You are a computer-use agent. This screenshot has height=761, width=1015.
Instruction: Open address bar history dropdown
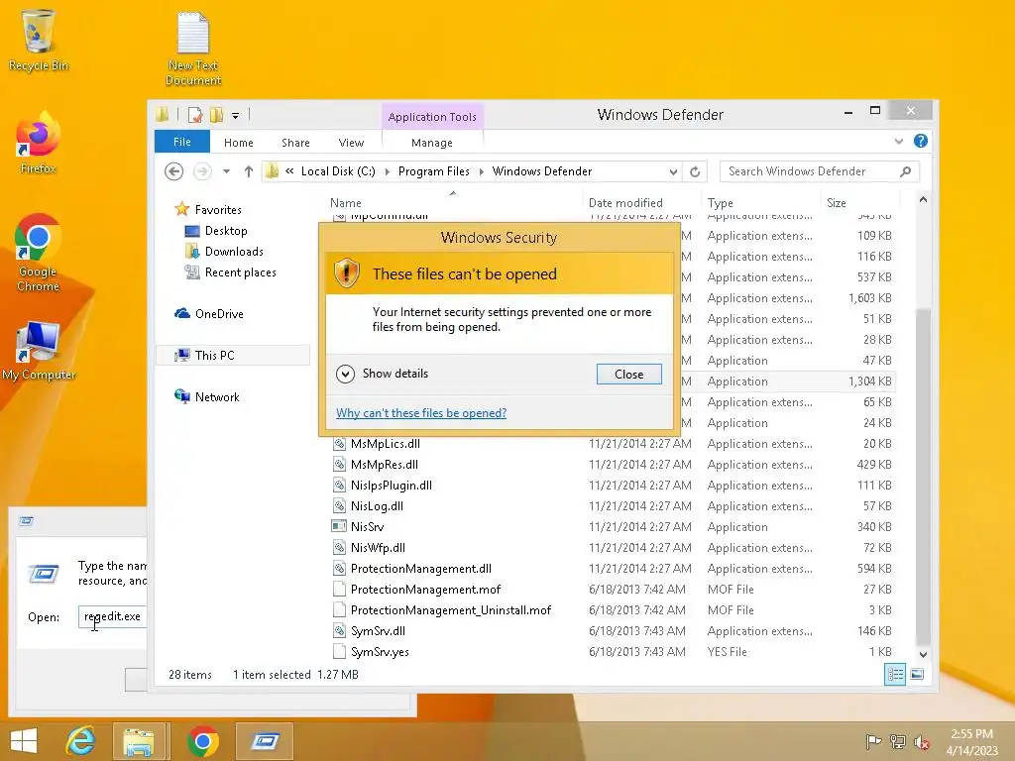tap(673, 171)
